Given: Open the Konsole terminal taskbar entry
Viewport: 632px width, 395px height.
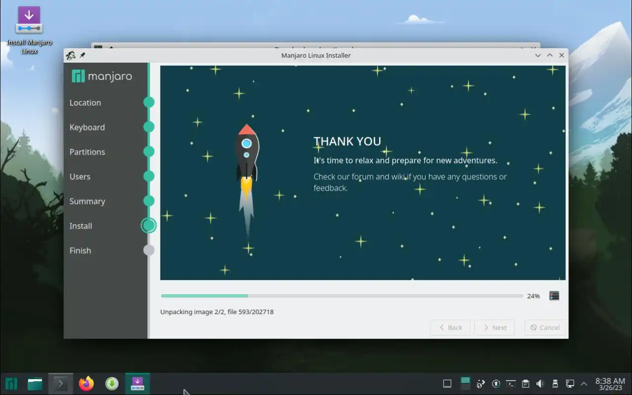Looking at the screenshot, I should [61, 384].
